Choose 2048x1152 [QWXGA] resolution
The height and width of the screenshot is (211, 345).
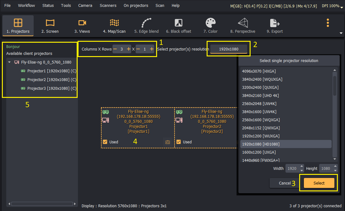[286, 128]
